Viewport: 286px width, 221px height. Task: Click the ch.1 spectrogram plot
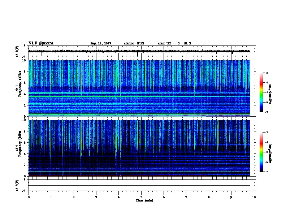(x=139, y=88)
